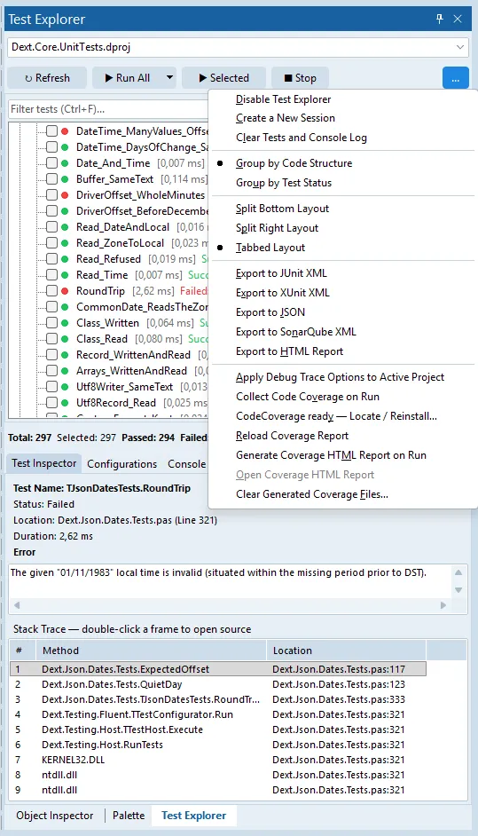Image resolution: width=478 pixels, height=836 pixels.
Task: Select the Read_ZoneToLocal test row
Action: [120, 243]
